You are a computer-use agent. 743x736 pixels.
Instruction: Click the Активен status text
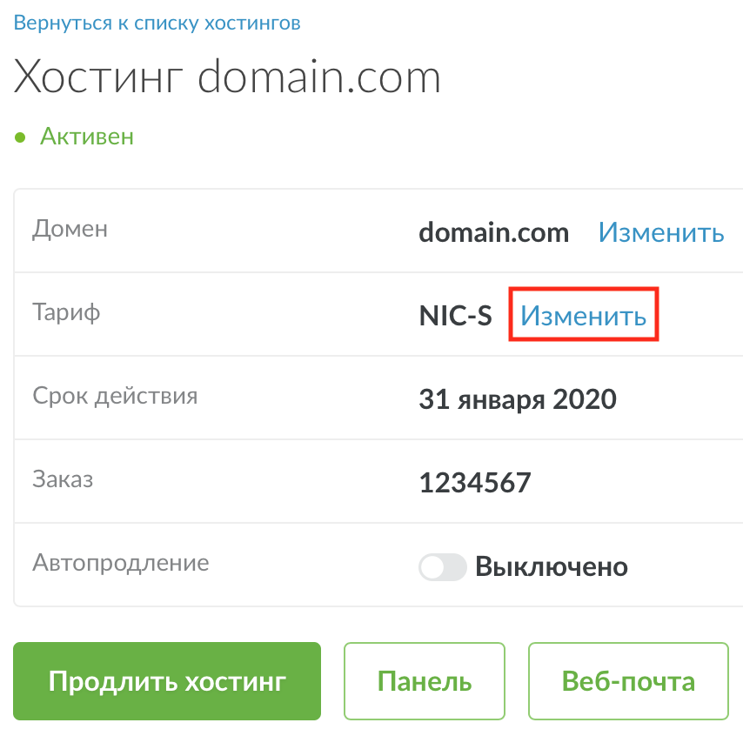[87, 137]
